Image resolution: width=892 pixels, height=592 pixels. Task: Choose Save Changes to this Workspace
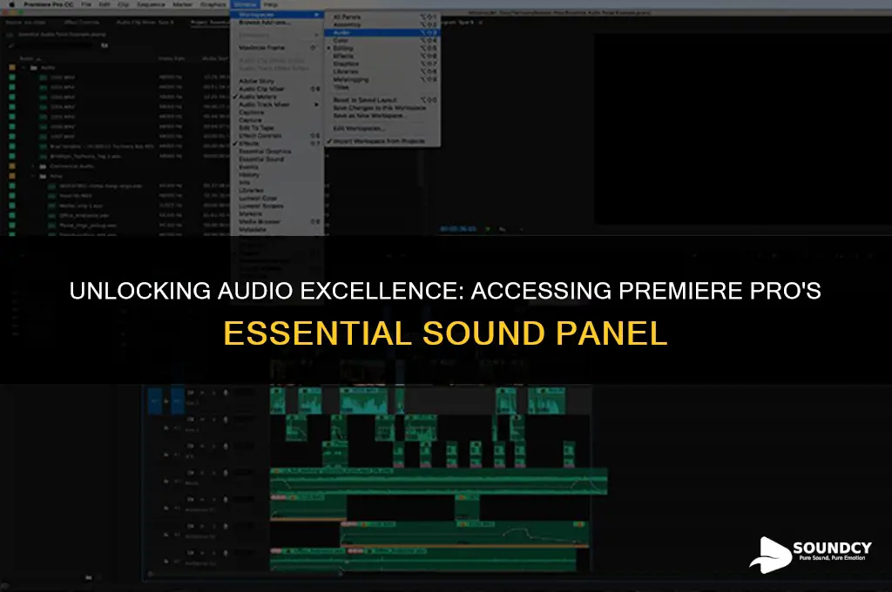pyautogui.click(x=382, y=107)
